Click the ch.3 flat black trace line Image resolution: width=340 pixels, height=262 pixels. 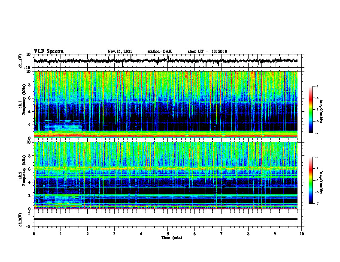pyautogui.click(x=165, y=219)
